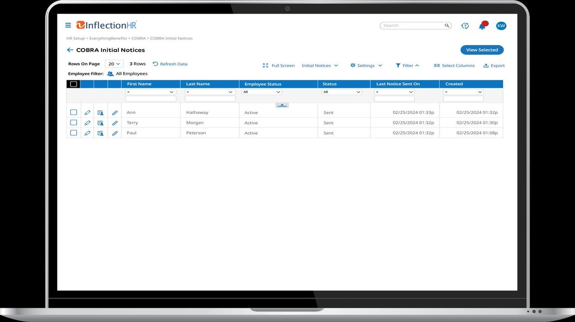Open Select Columns

pyautogui.click(x=454, y=66)
